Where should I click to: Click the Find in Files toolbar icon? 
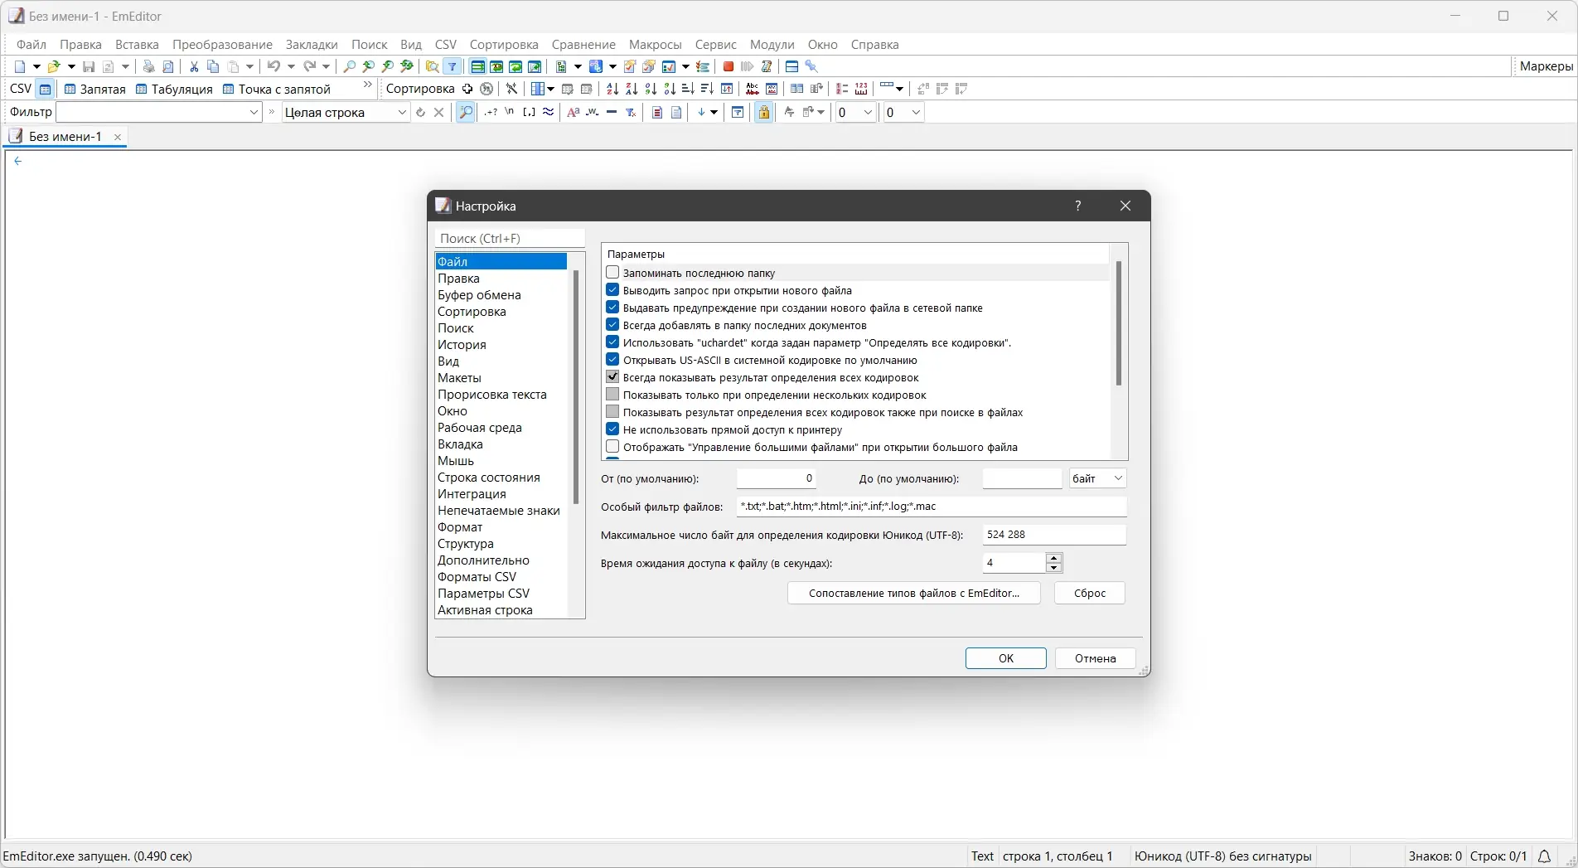[433, 66]
